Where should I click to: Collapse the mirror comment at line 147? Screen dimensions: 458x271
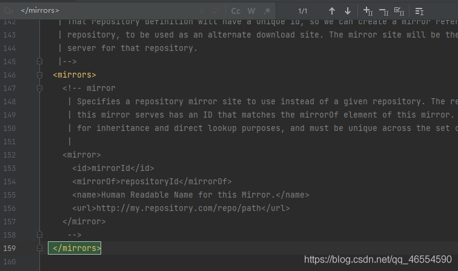(x=40, y=89)
